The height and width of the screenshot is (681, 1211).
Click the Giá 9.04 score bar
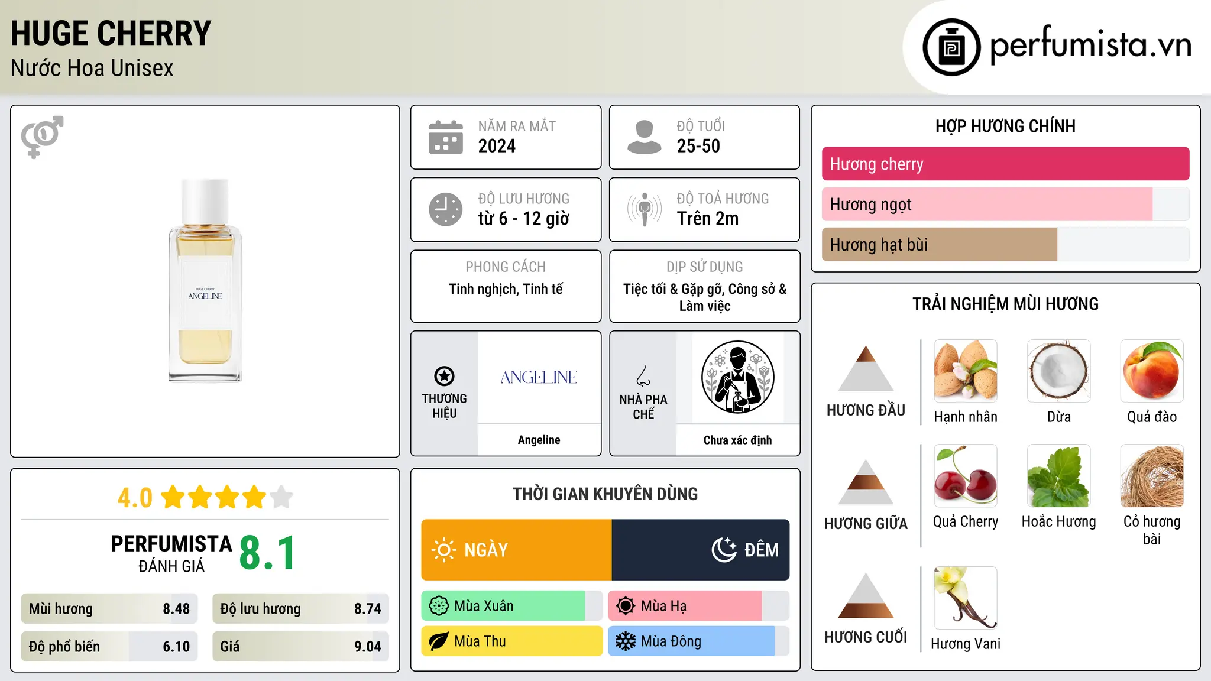301,647
